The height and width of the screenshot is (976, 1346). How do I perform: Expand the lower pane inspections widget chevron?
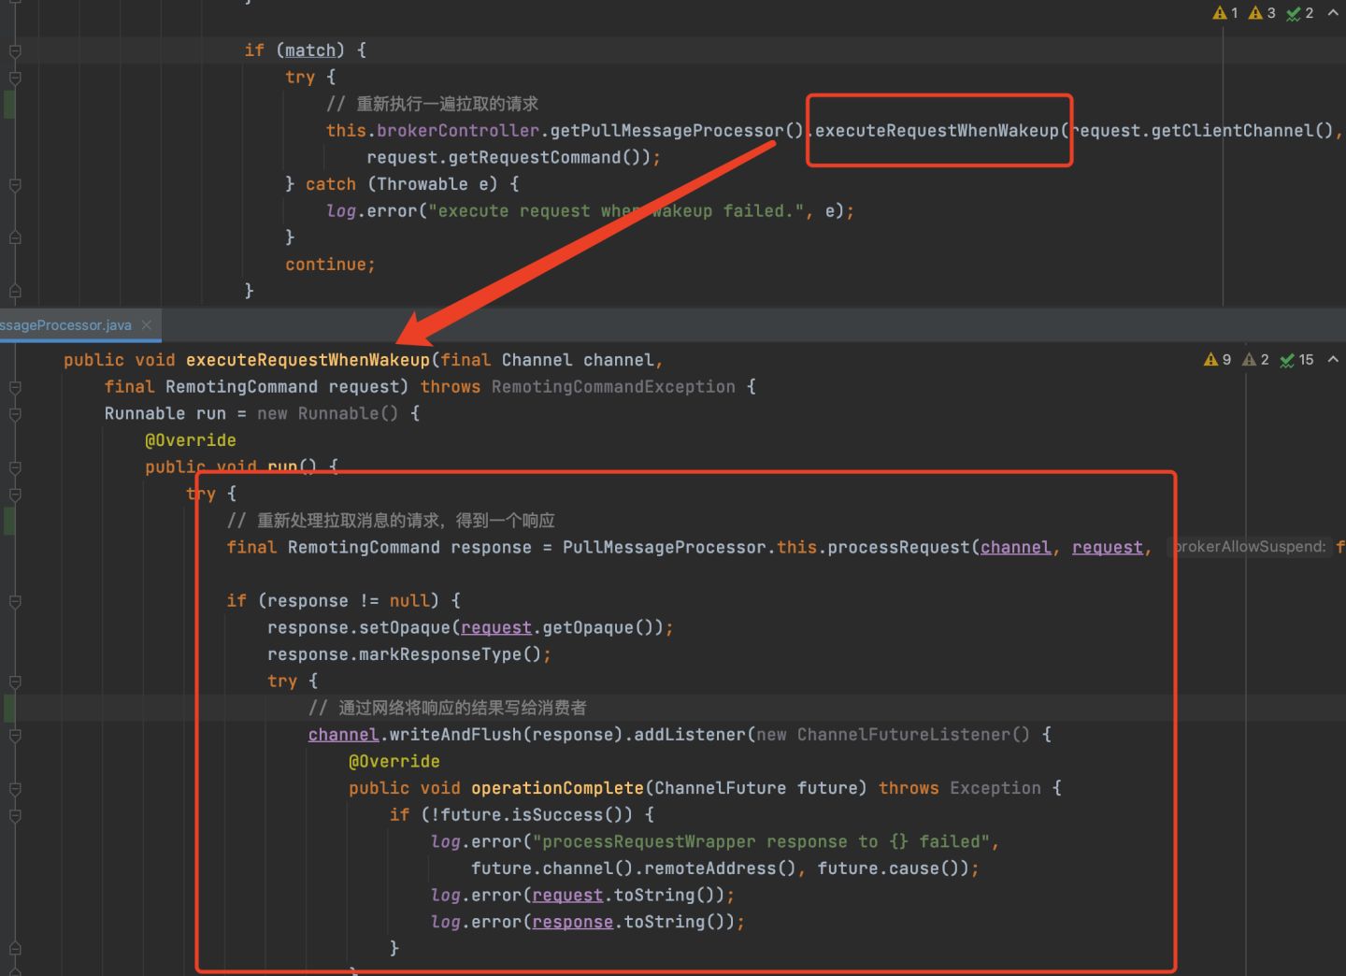pos(1333,360)
